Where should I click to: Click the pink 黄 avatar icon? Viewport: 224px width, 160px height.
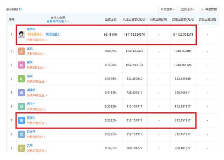(x=21, y=65)
